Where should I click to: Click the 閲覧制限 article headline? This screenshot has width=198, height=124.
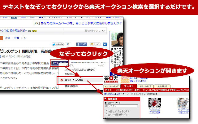(x=30, y=51)
